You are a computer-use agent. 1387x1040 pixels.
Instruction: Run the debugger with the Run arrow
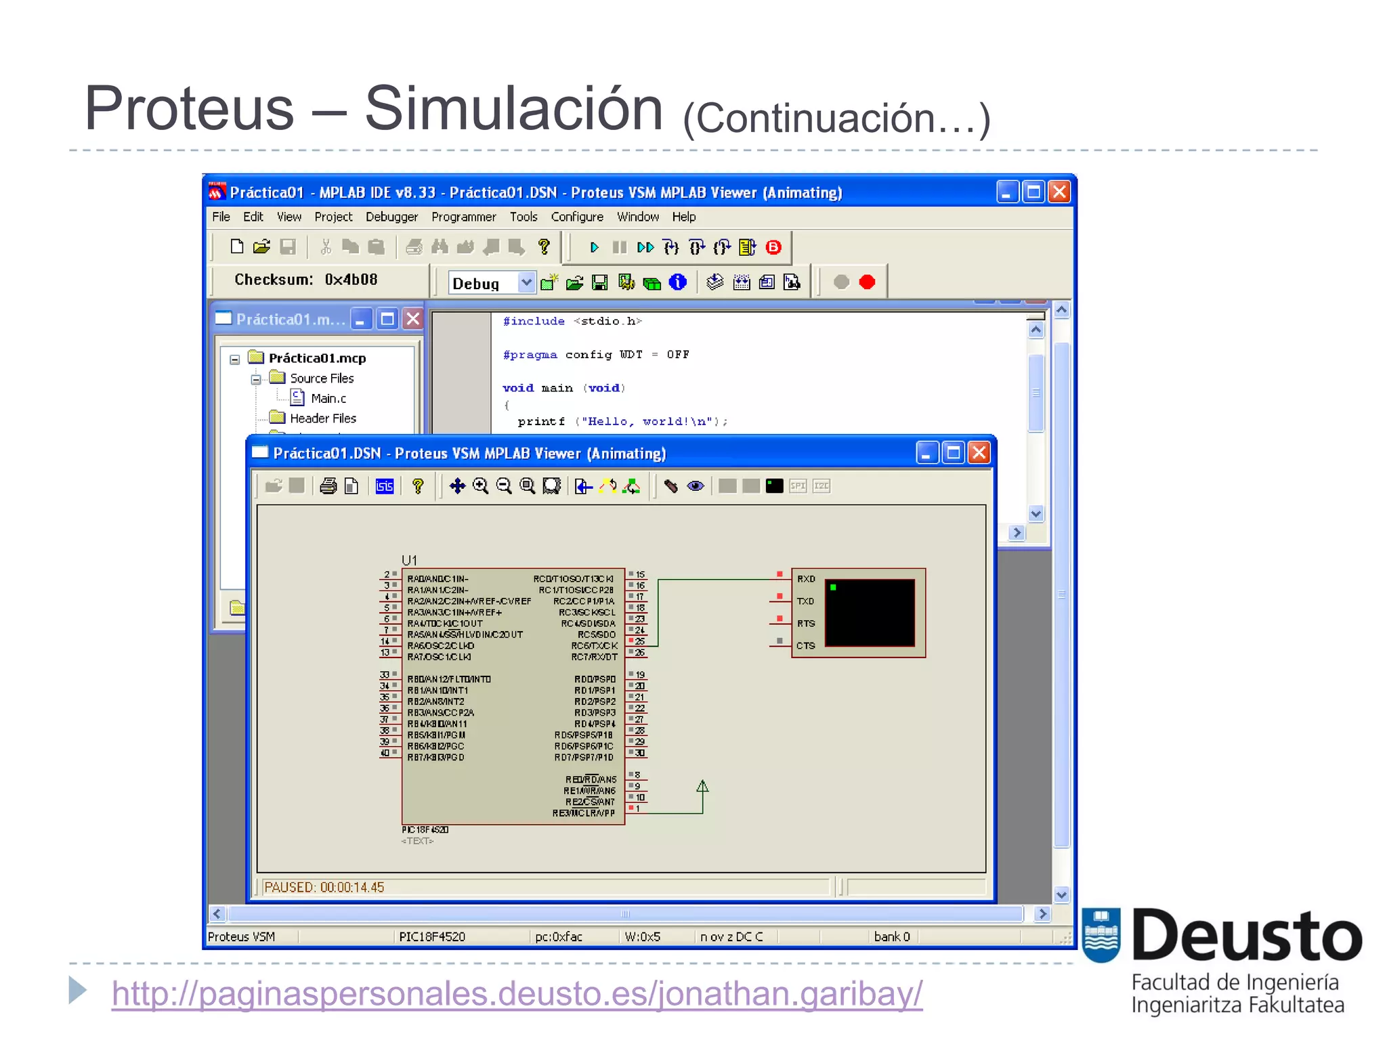pos(594,248)
